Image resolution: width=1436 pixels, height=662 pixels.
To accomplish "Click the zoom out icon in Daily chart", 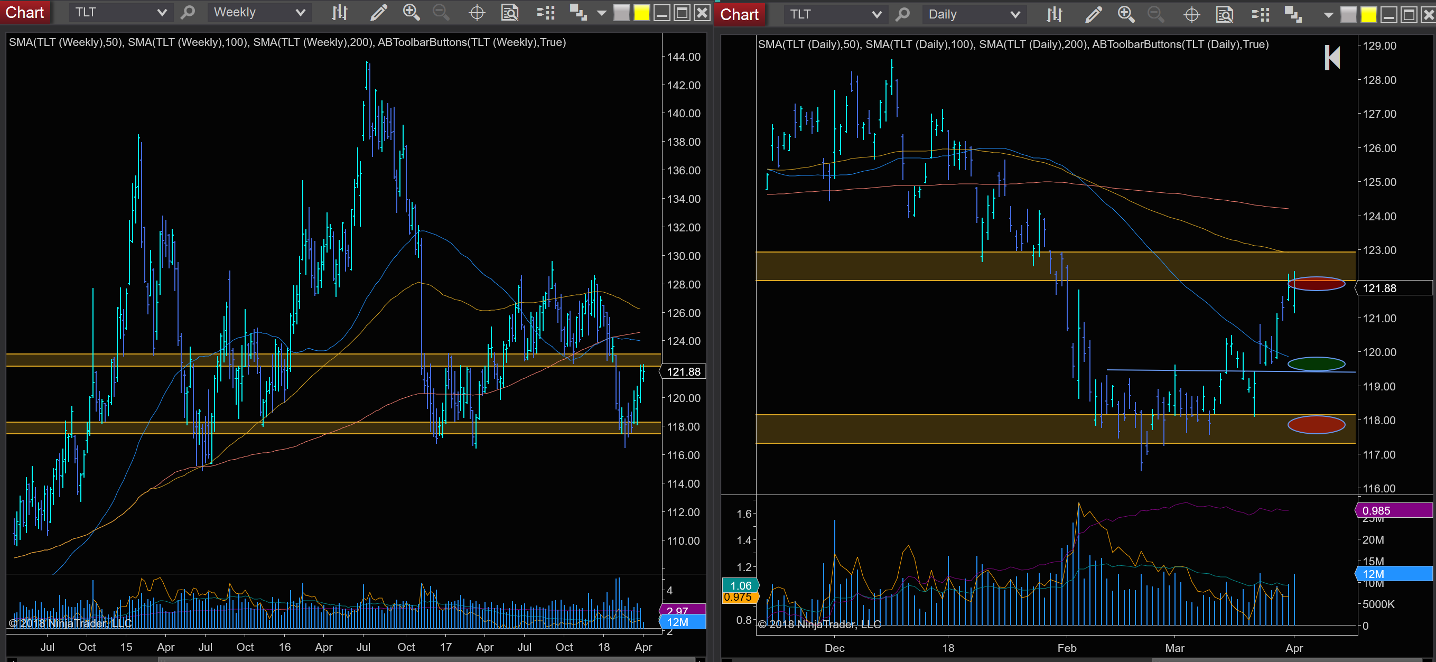I will pos(1155,14).
